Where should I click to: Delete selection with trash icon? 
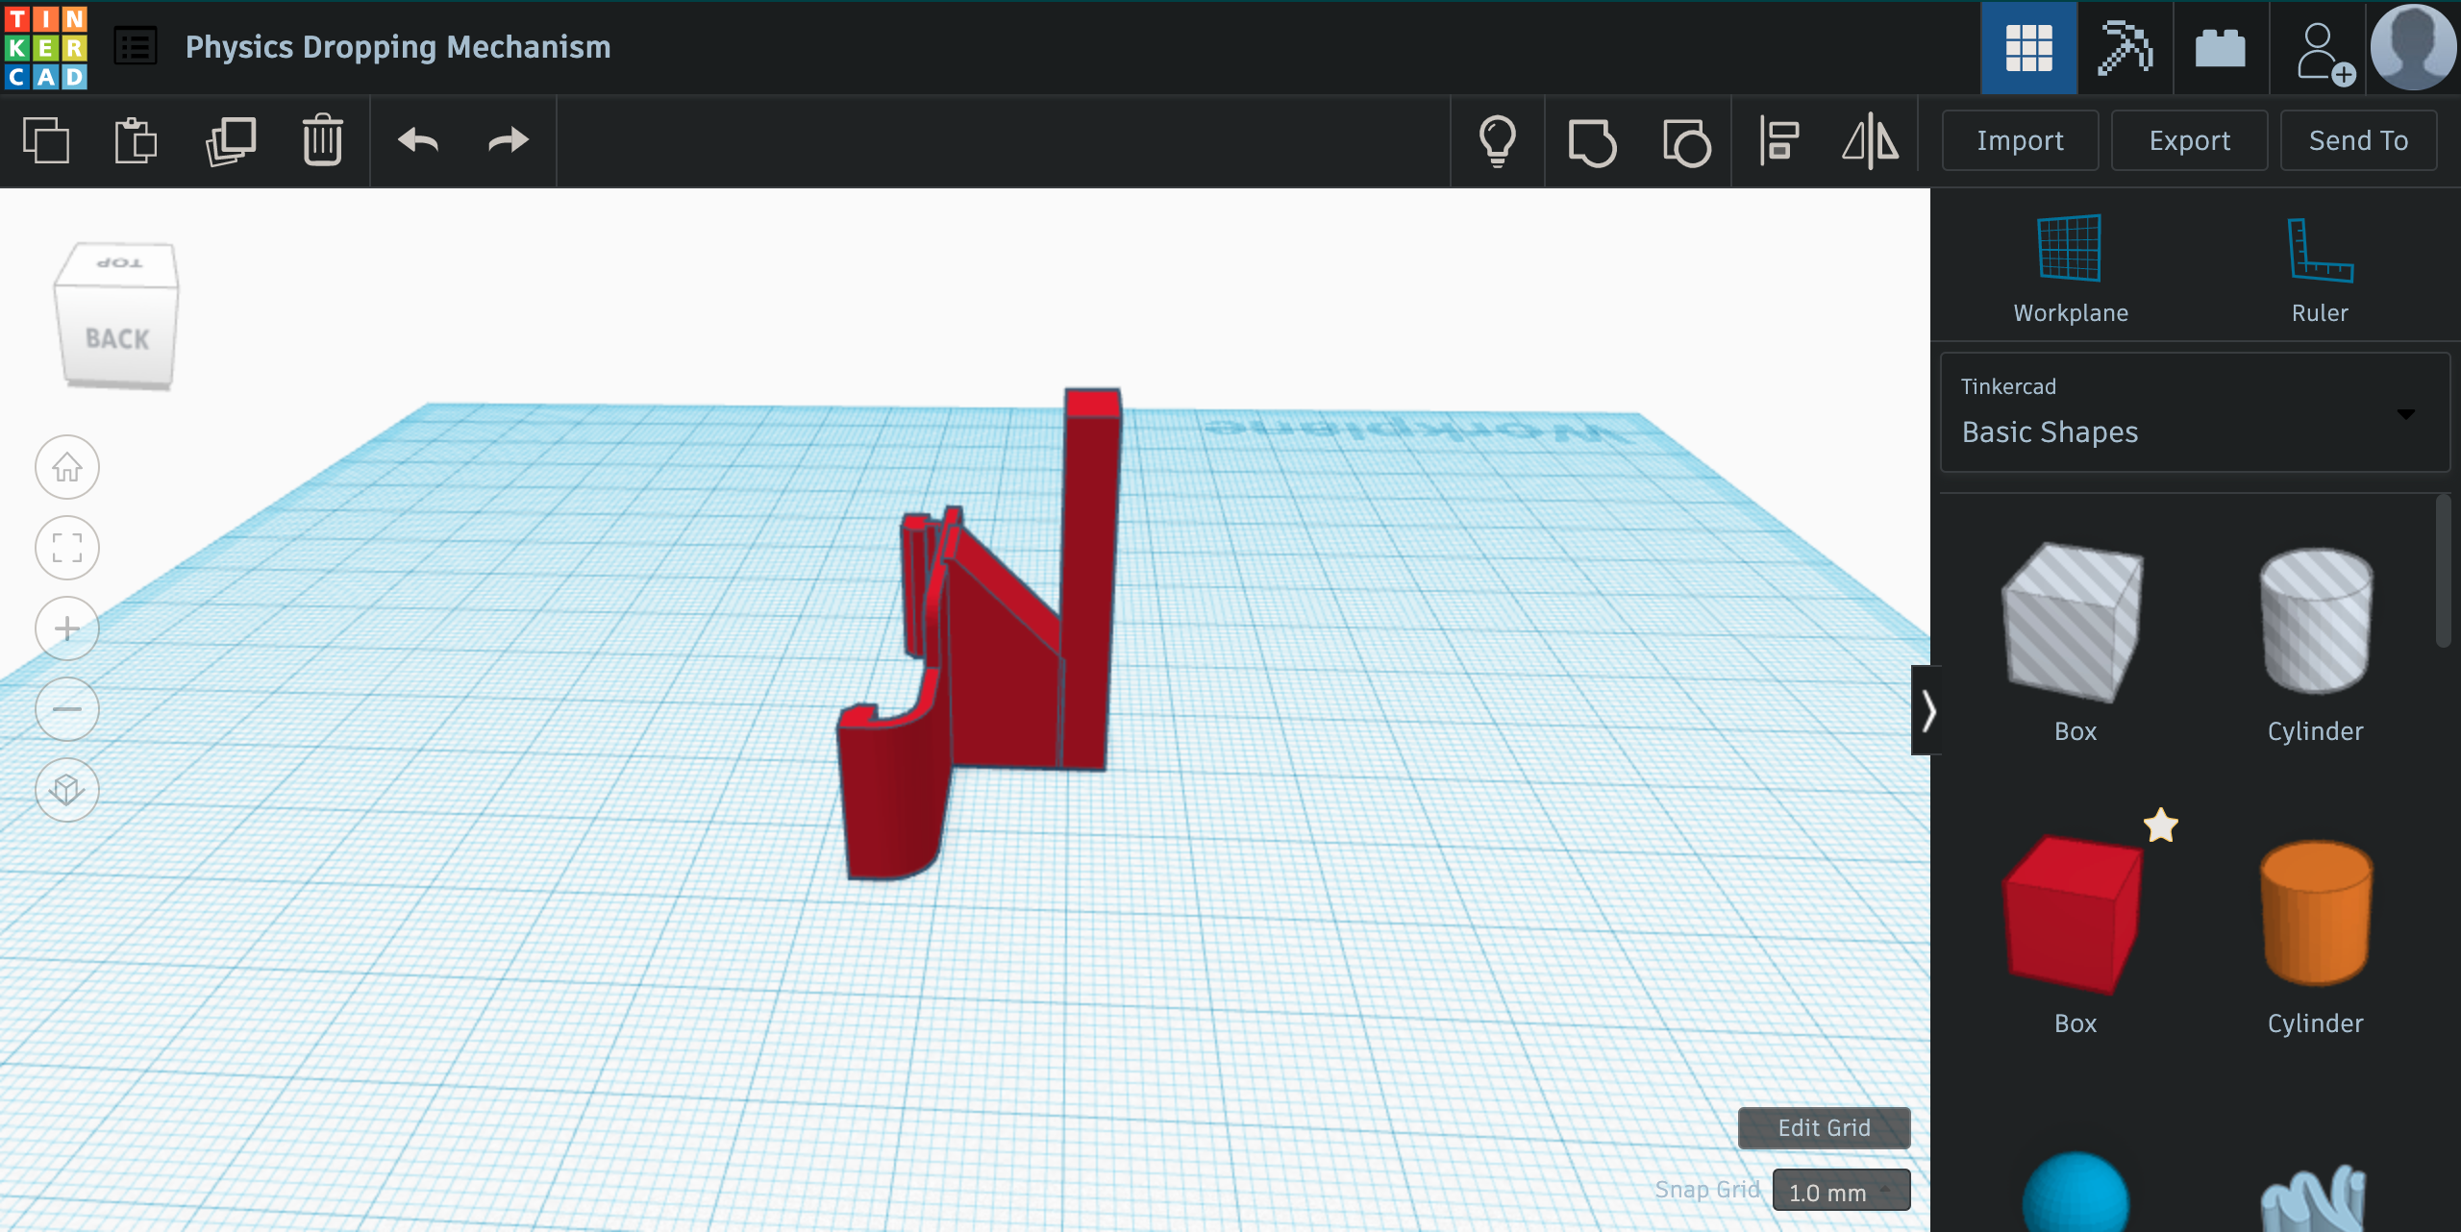[x=322, y=141]
